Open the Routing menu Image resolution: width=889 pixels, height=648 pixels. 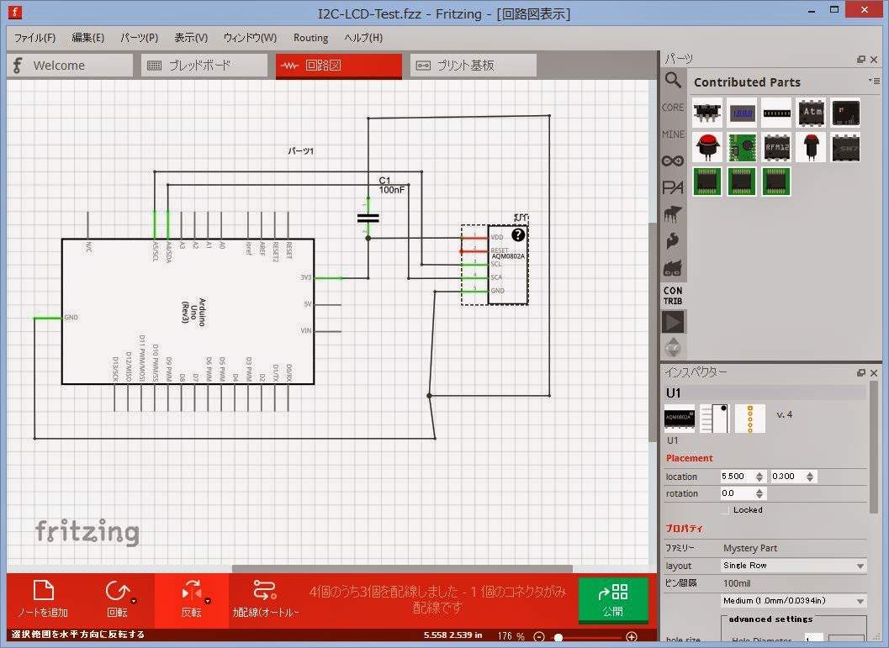tap(310, 37)
